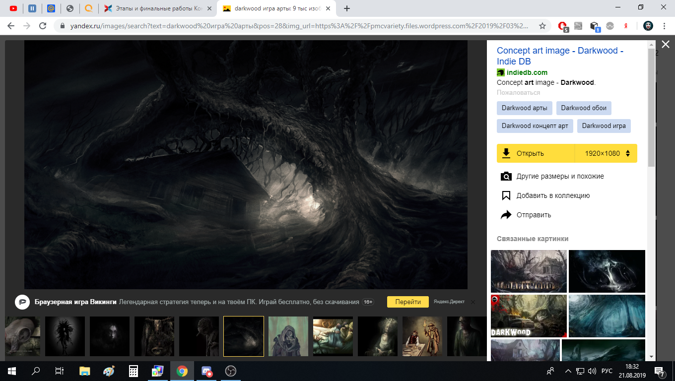Close the 'Этапы и финальные работы' tab
675x381 pixels.
(209, 8)
